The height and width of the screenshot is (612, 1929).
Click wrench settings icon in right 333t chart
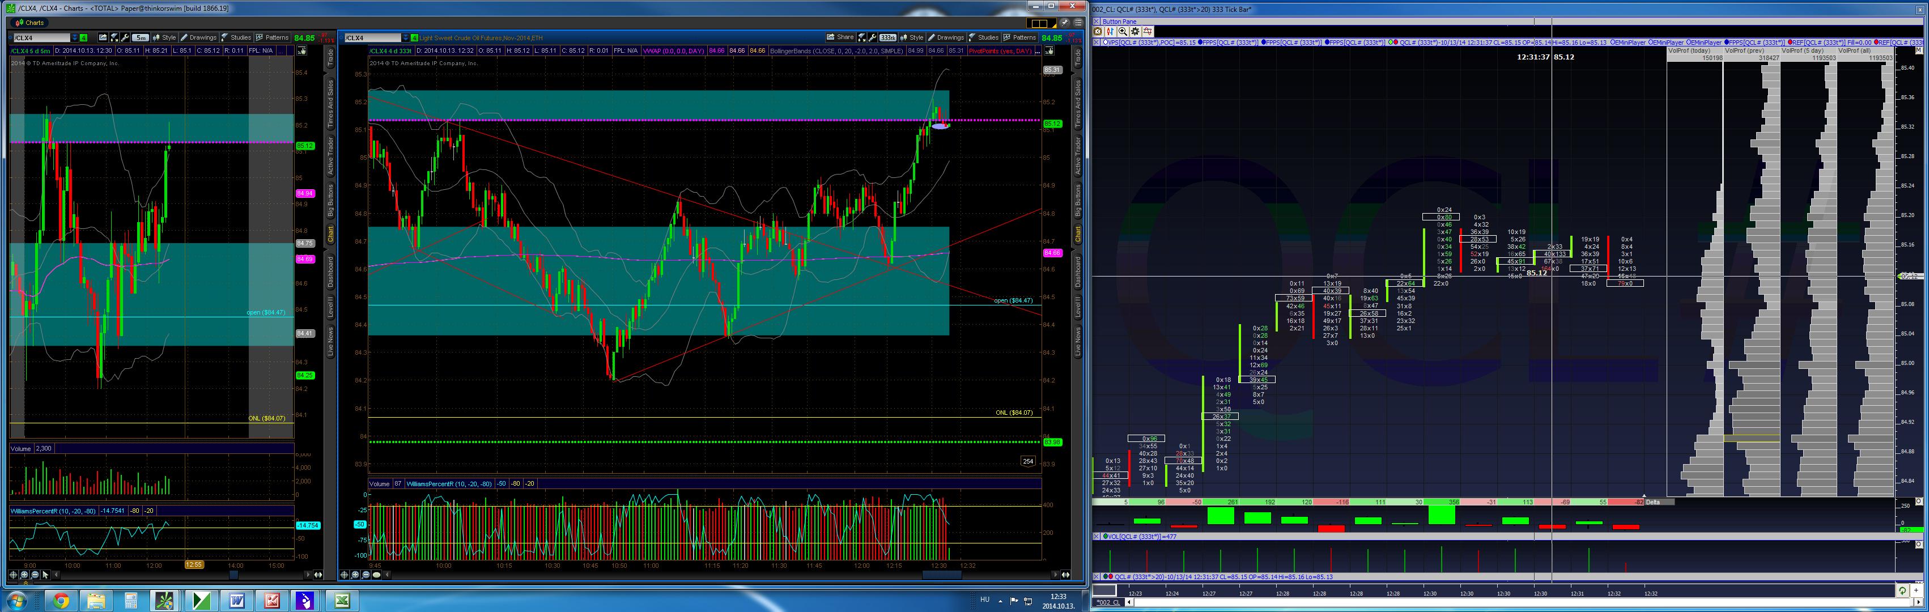coord(872,37)
